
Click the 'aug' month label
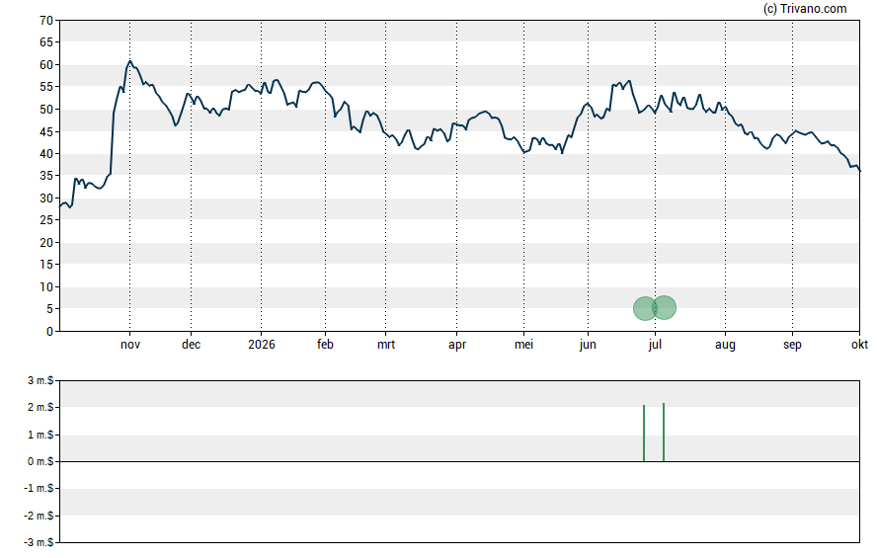725,345
